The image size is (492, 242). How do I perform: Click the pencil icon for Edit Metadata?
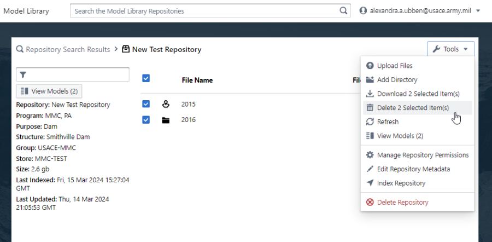[x=370, y=169]
